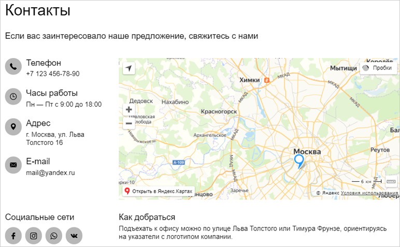Zoom in the map with plus button
Image resolution: width=400 pixels, height=247 pixels.
point(129,109)
